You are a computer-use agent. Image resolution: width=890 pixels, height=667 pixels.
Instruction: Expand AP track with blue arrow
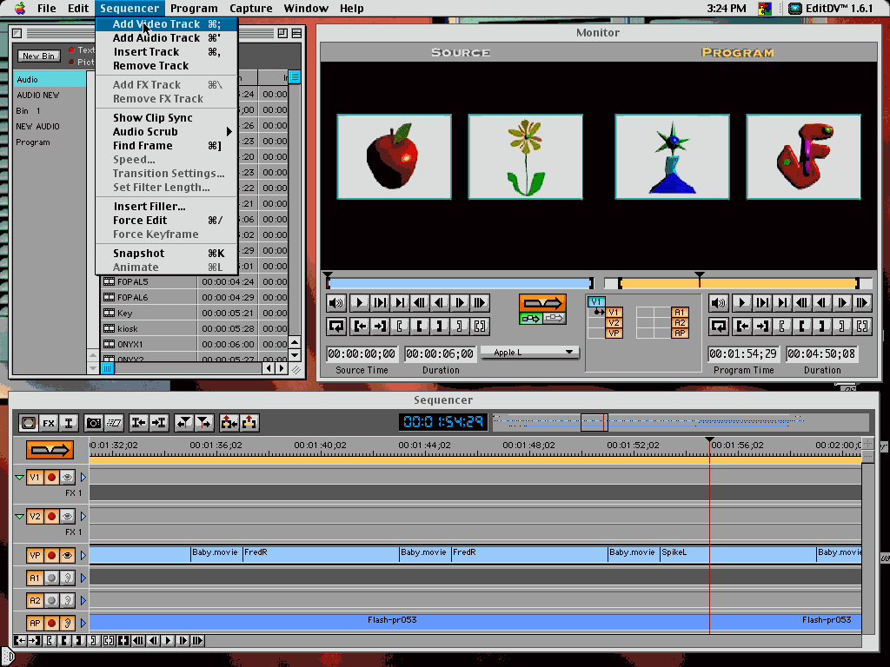point(83,624)
